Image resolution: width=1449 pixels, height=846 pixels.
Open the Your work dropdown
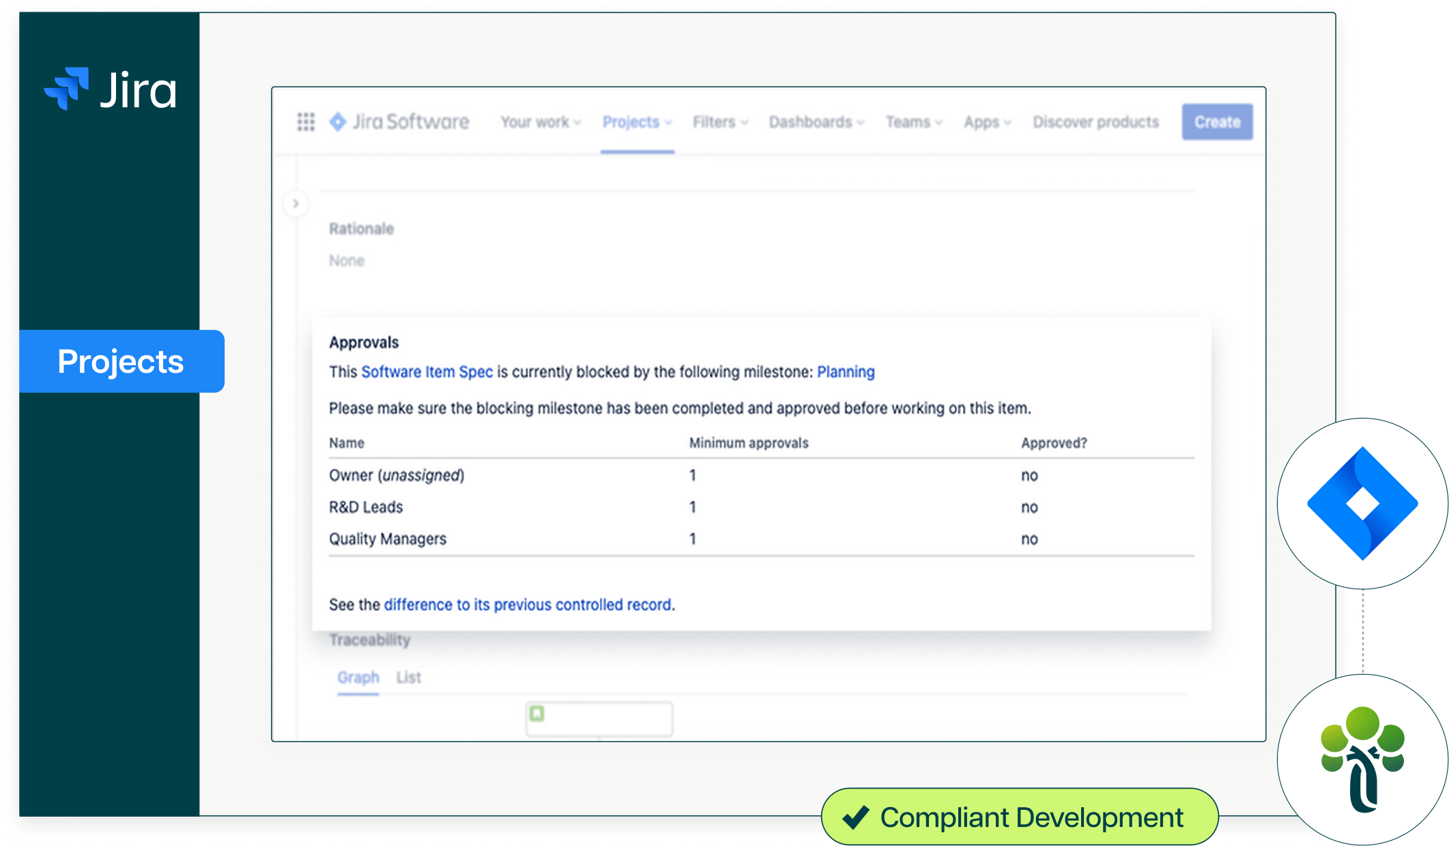point(541,122)
